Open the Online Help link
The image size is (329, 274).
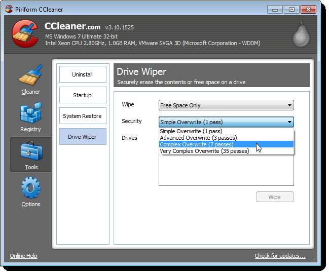tap(23, 256)
